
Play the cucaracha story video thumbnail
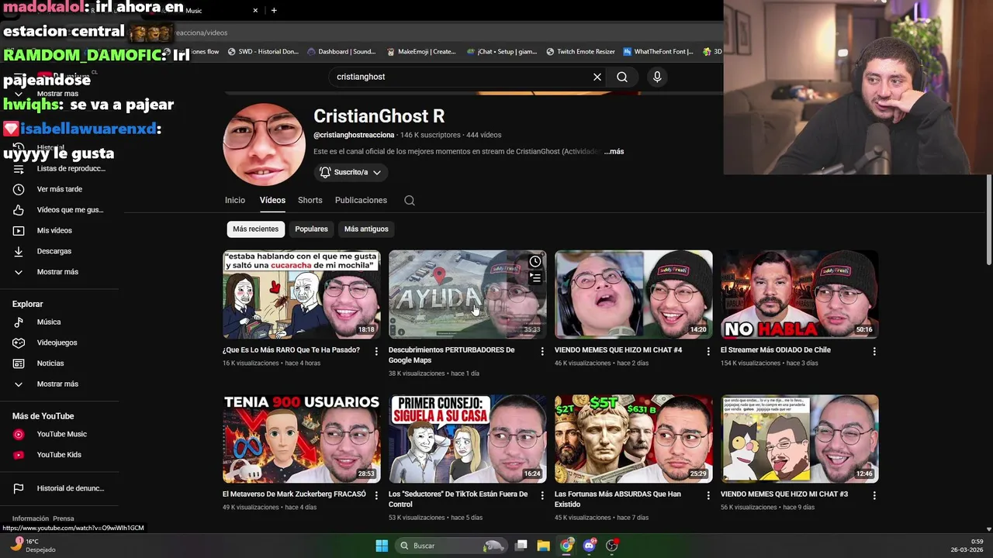tap(302, 294)
